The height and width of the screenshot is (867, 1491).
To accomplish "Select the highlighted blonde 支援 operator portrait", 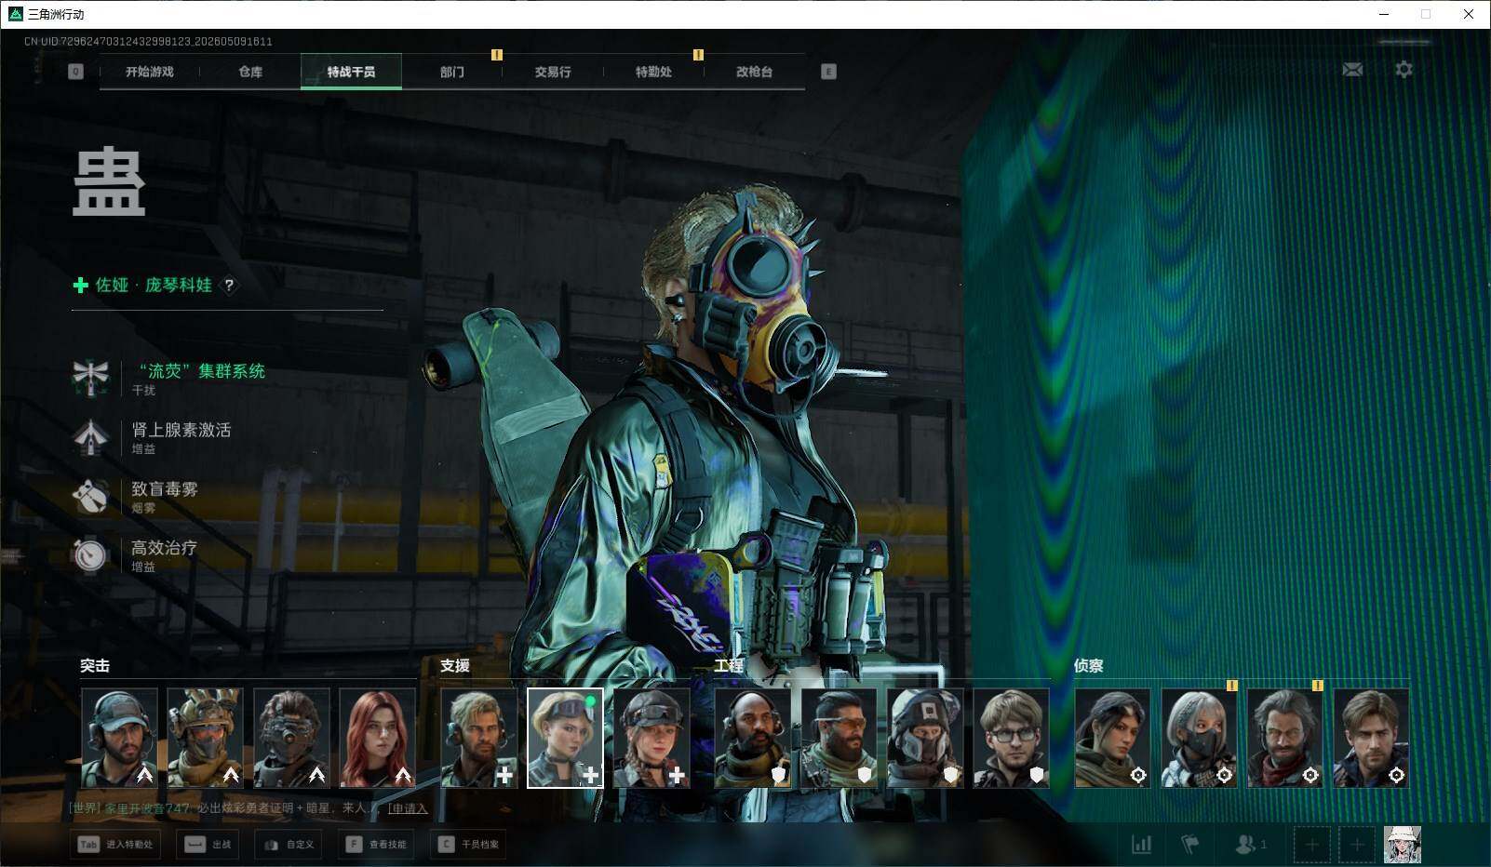I will click(x=565, y=738).
